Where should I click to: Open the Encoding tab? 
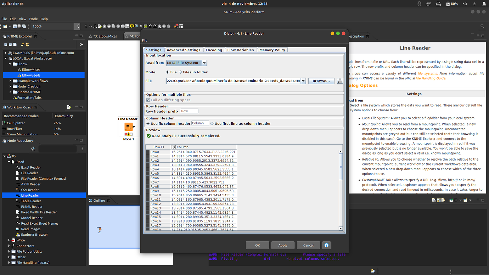[x=214, y=50]
